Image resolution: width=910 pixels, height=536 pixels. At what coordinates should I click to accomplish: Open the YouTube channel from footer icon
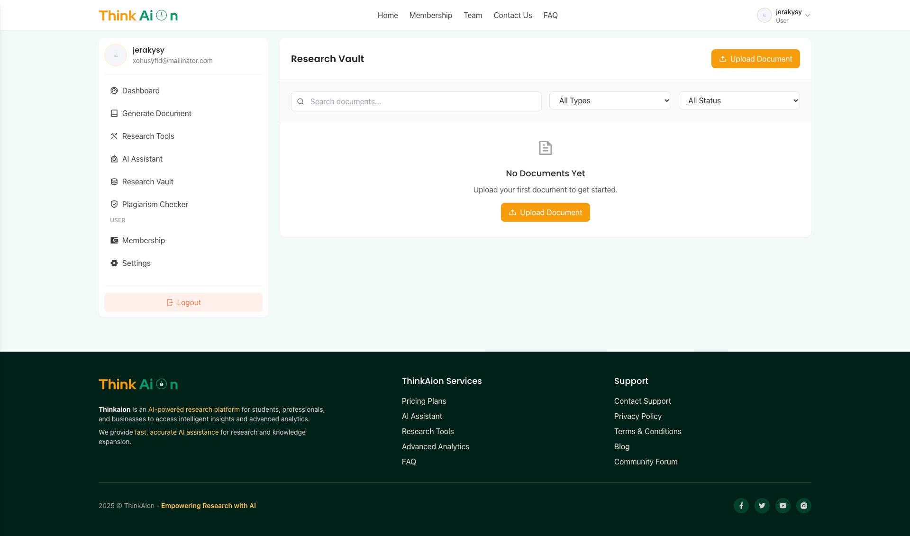coord(783,506)
